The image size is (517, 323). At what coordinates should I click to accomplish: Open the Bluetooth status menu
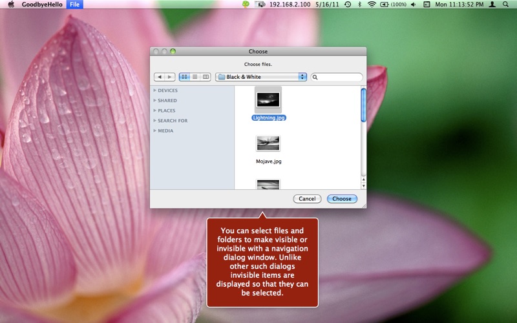pyautogui.click(x=360, y=5)
